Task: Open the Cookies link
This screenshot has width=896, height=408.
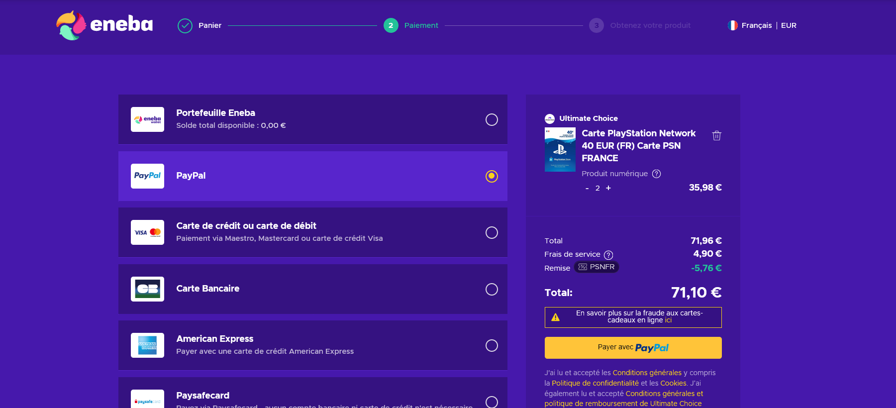Action: (673, 383)
